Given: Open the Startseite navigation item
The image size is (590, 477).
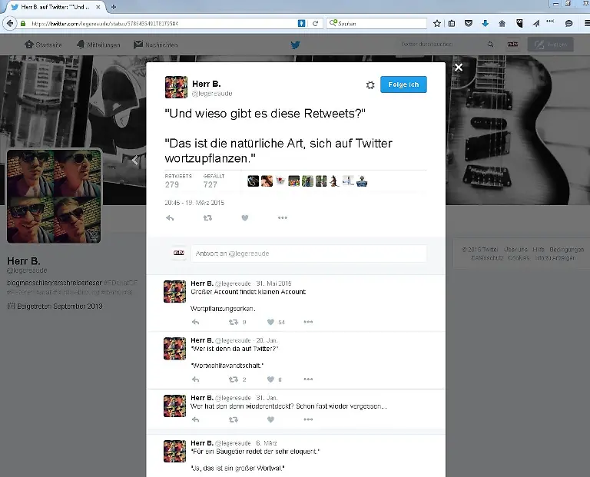Looking at the screenshot, I should coord(43,45).
